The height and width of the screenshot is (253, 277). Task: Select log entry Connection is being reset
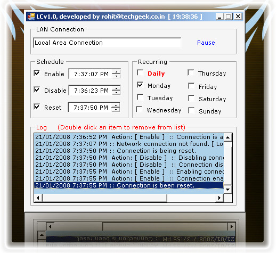129,151
